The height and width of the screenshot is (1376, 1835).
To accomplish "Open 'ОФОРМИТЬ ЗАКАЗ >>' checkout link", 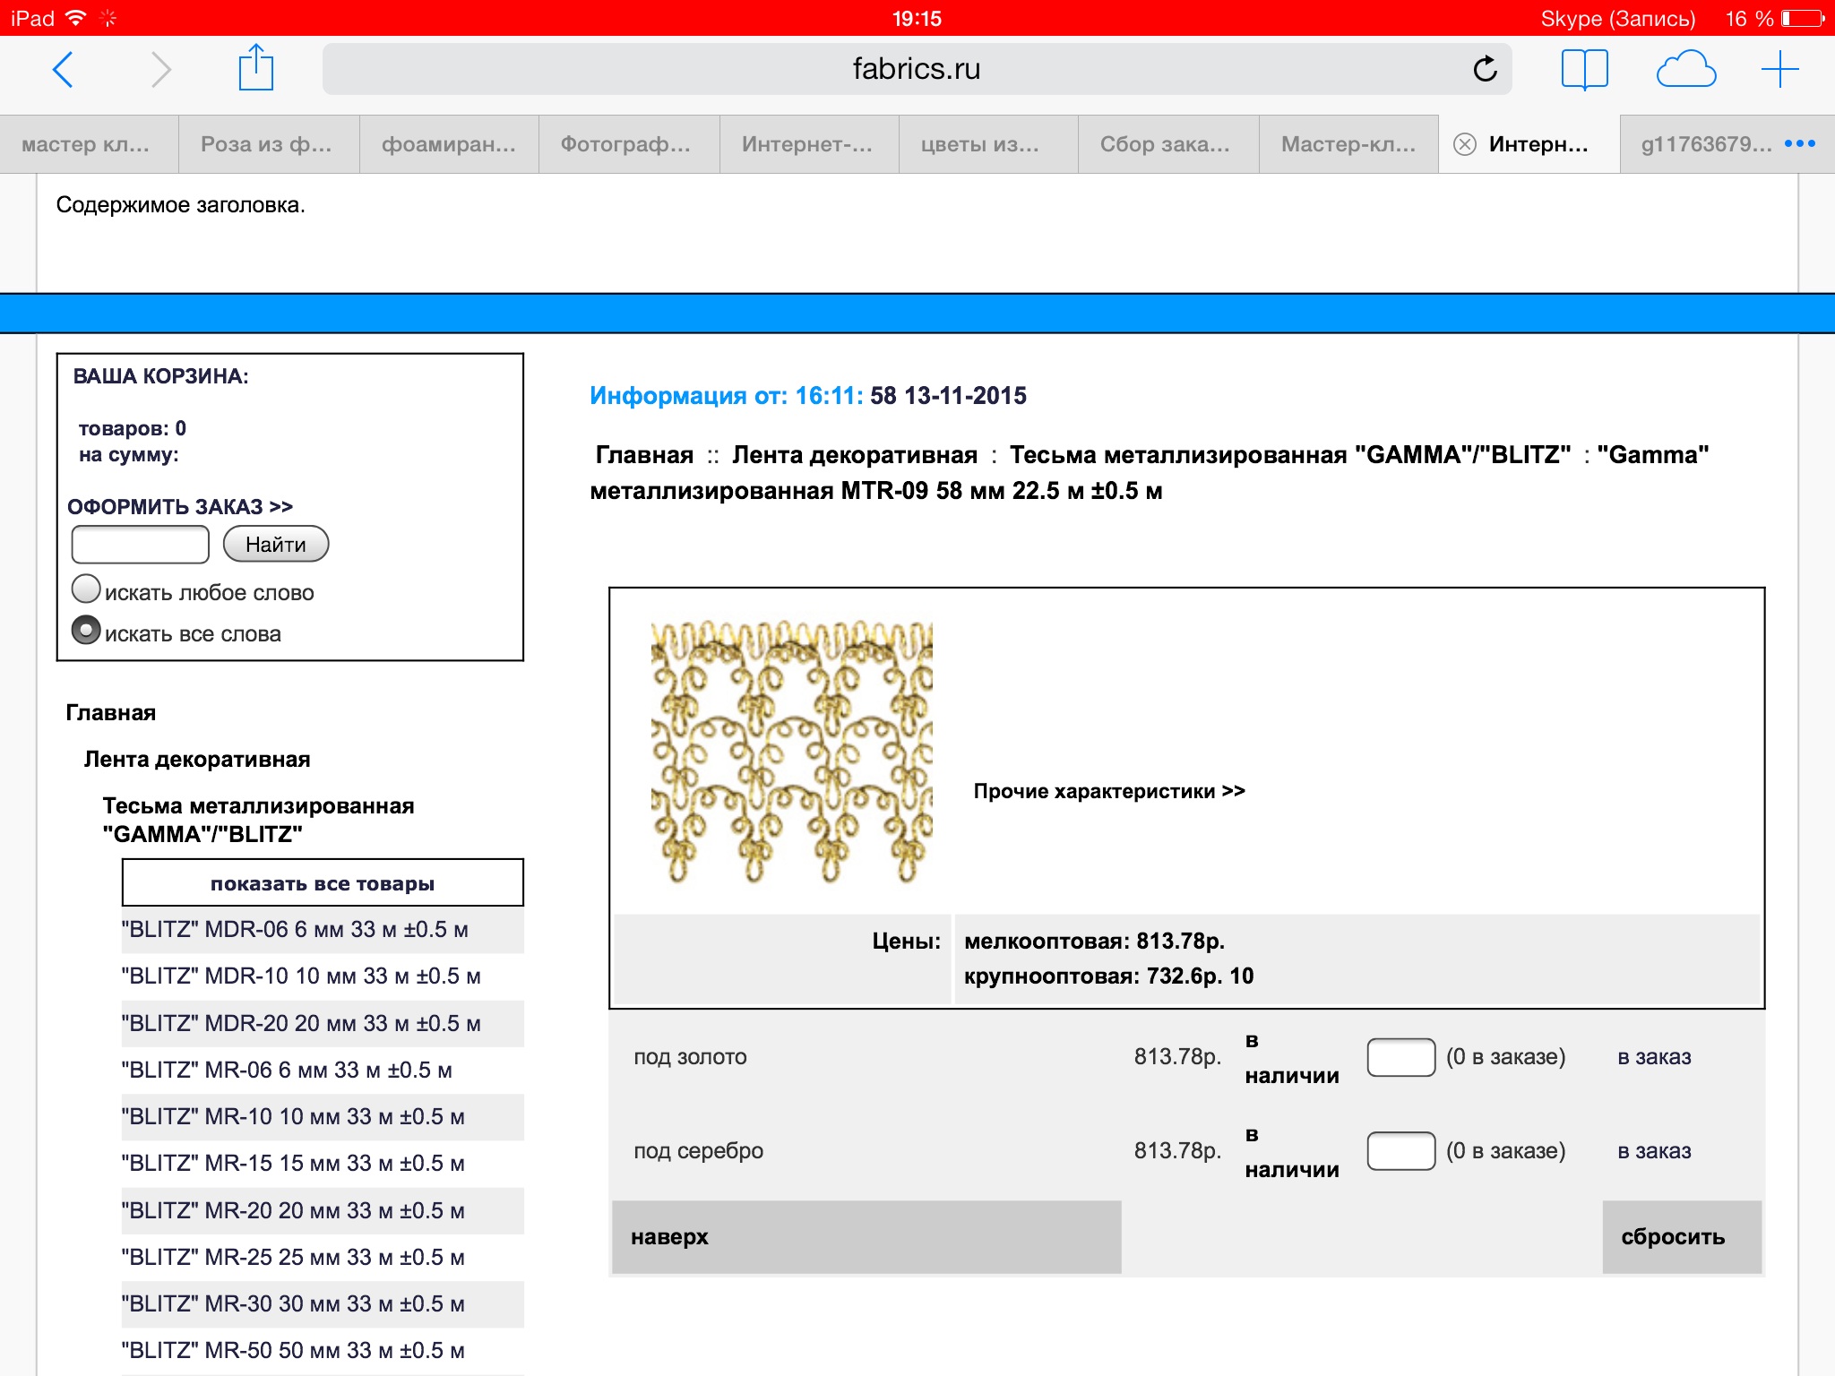I will 180,507.
